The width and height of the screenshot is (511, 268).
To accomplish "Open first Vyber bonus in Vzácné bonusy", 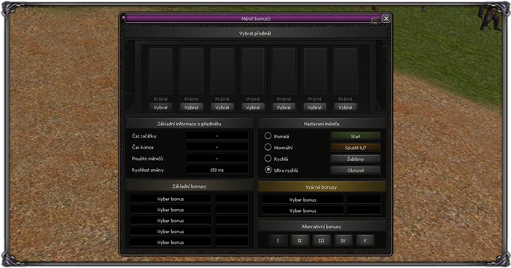I will 303,200.
